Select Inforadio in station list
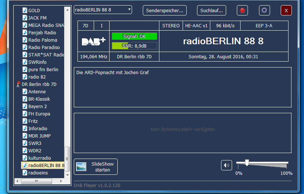Image resolution: width=304 pixels, height=194 pixels. (38, 128)
